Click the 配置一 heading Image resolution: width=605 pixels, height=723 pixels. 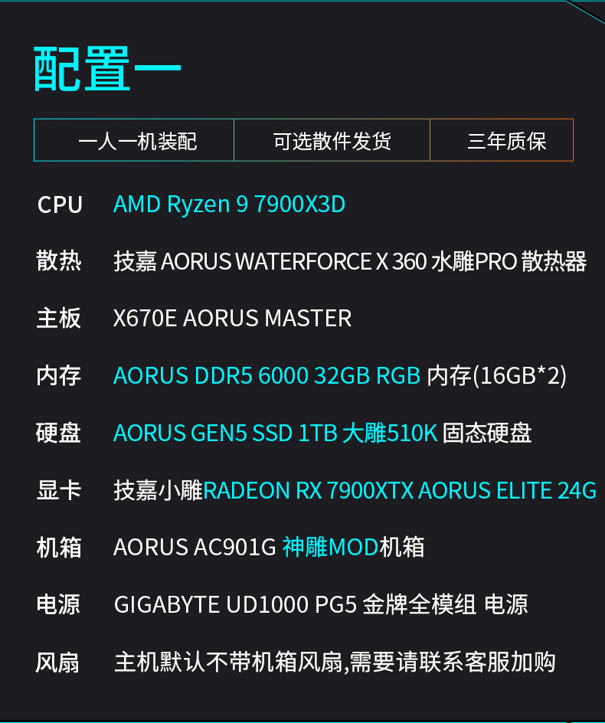coord(108,70)
